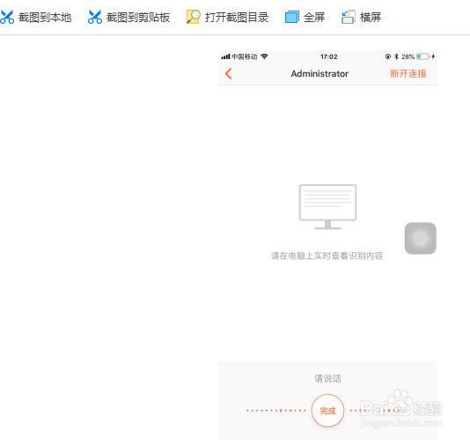Tap the 请说话 prompt text
The image size is (470, 440).
327,378
